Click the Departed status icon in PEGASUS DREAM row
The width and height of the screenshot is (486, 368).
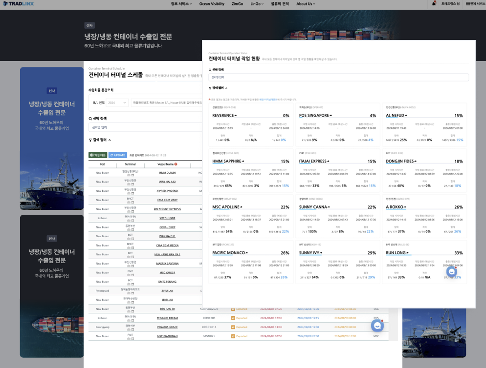tap(233, 318)
